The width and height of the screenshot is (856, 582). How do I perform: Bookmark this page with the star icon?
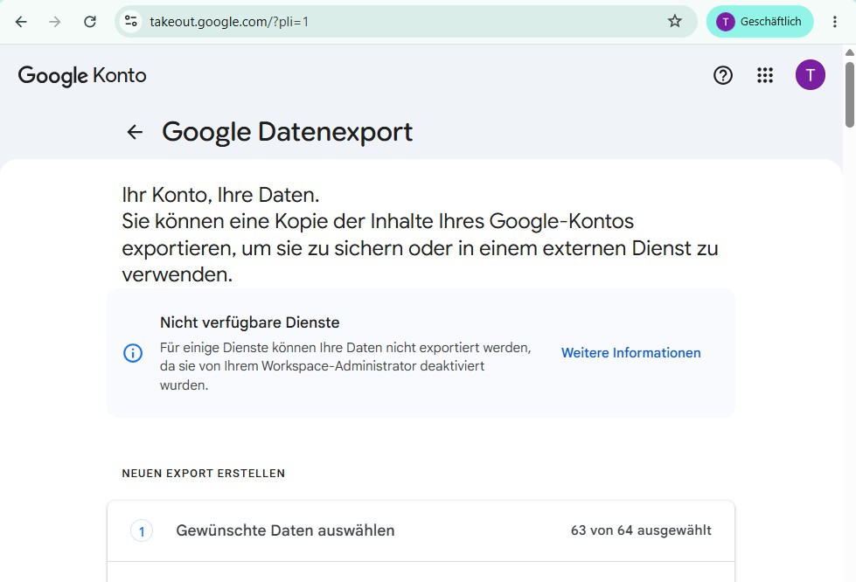point(675,21)
